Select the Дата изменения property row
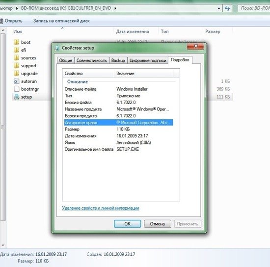Image resolution: width=270 pixels, height=267 pixels. click(x=118, y=136)
